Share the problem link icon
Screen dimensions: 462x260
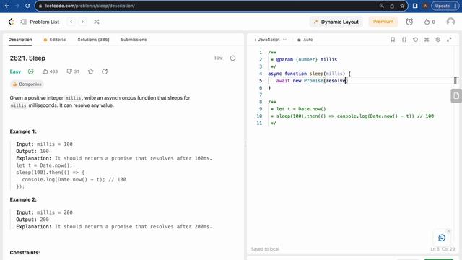[x=105, y=71]
